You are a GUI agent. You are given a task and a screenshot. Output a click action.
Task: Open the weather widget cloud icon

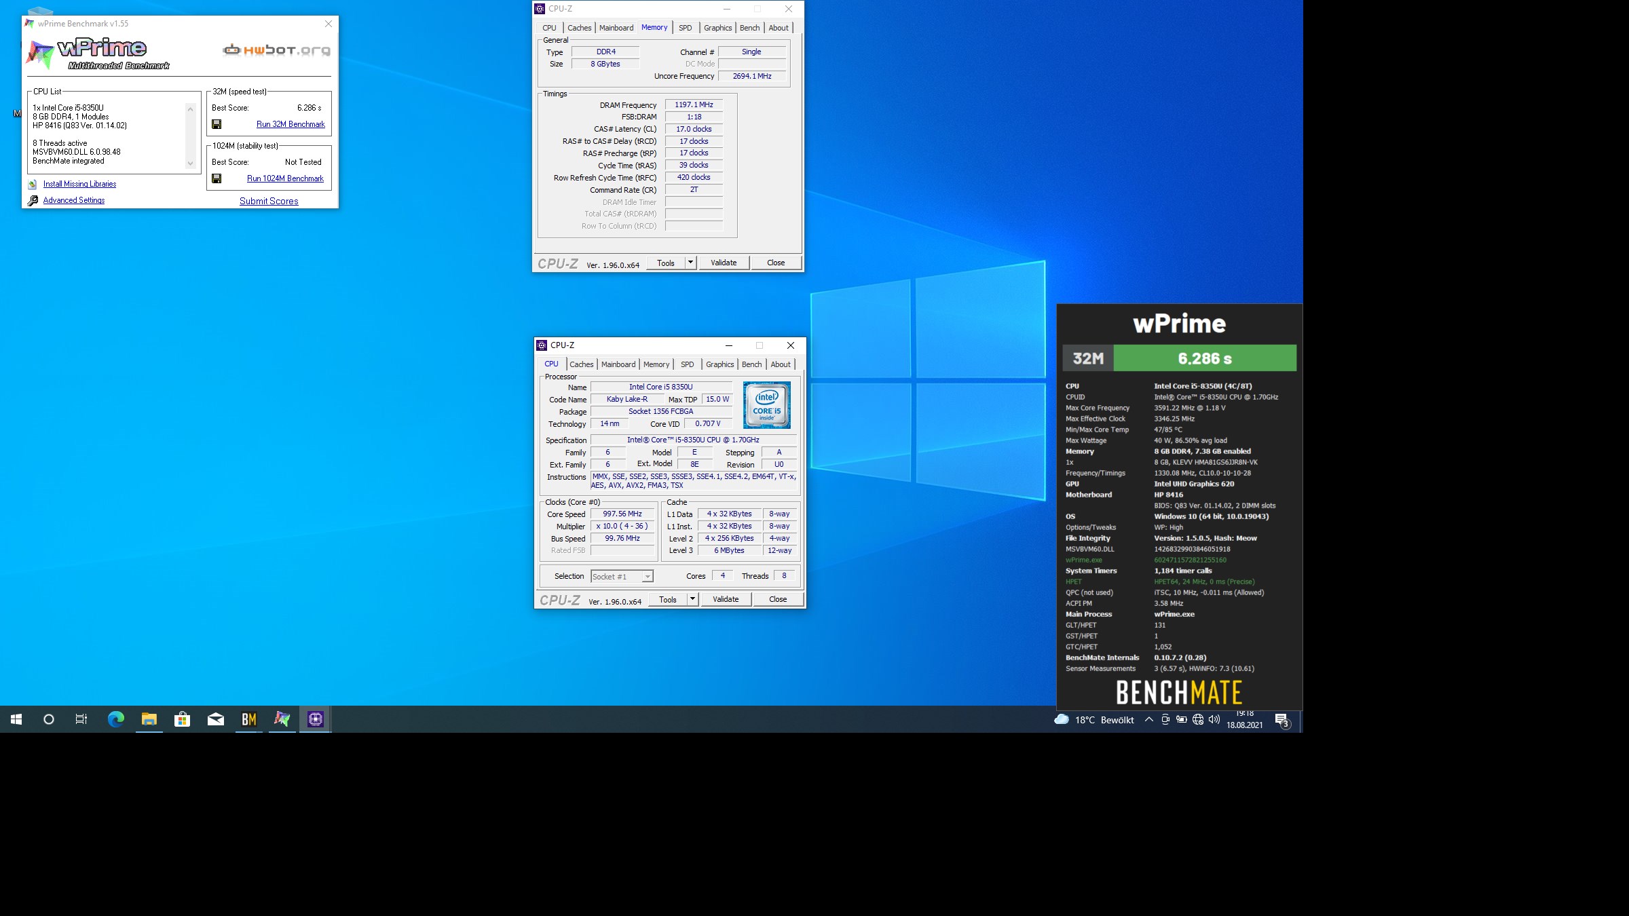pos(1061,719)
